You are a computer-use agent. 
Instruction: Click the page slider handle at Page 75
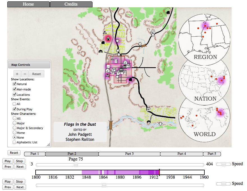pyautogui.click(x=76, y=165)
